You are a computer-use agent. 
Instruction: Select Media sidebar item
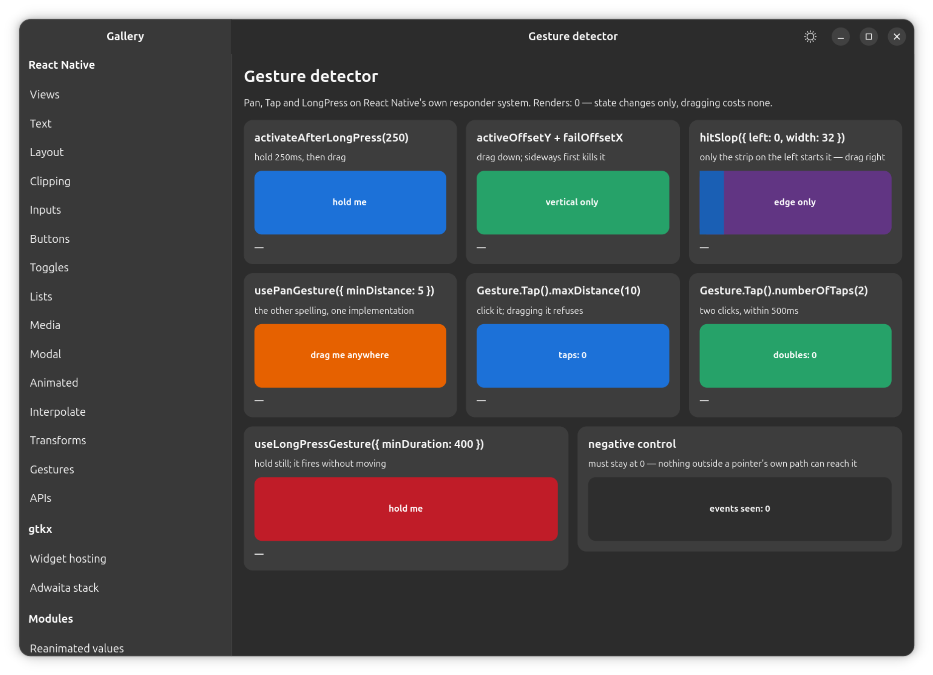tap(125, 325)
